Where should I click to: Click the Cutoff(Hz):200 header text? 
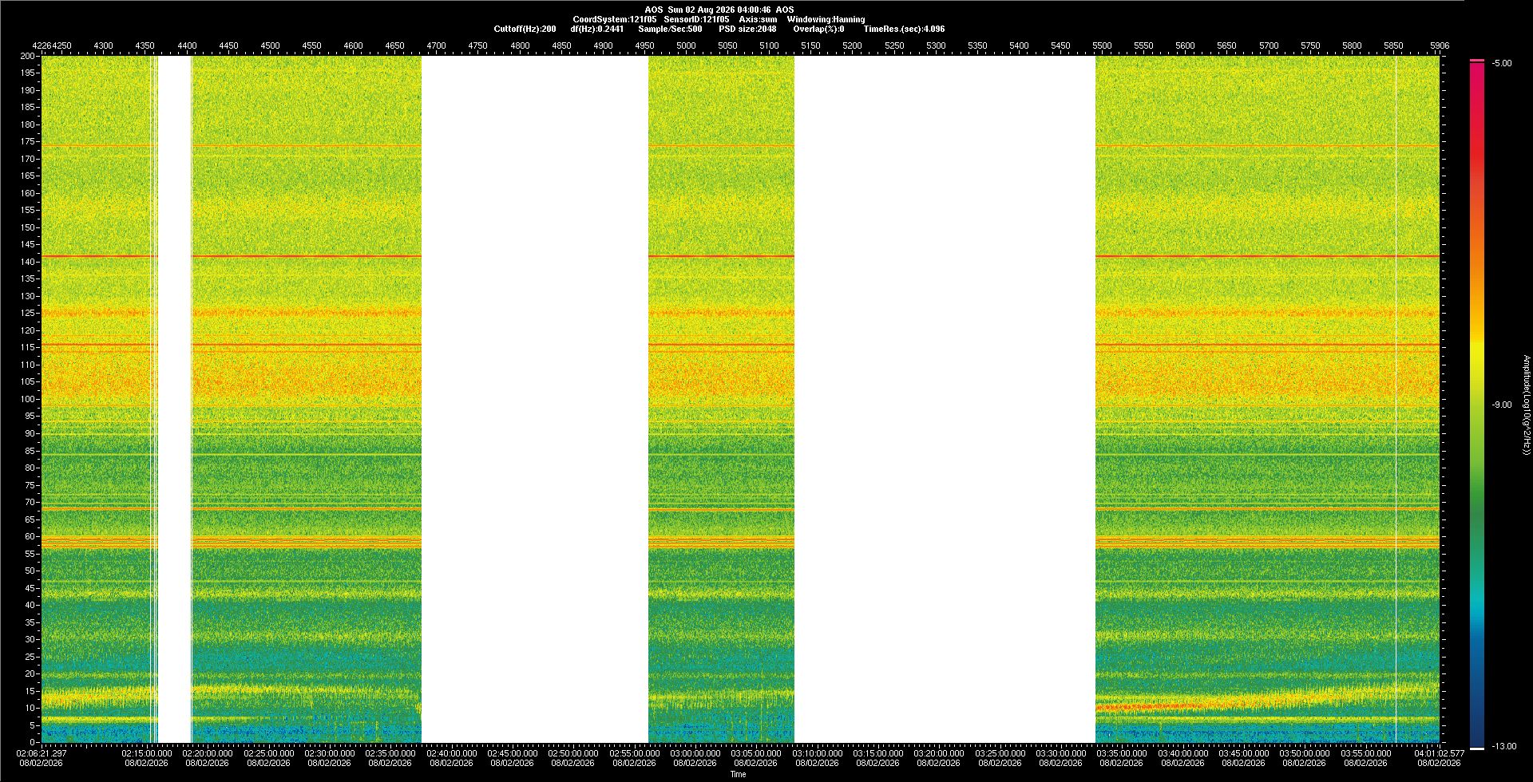525,29
